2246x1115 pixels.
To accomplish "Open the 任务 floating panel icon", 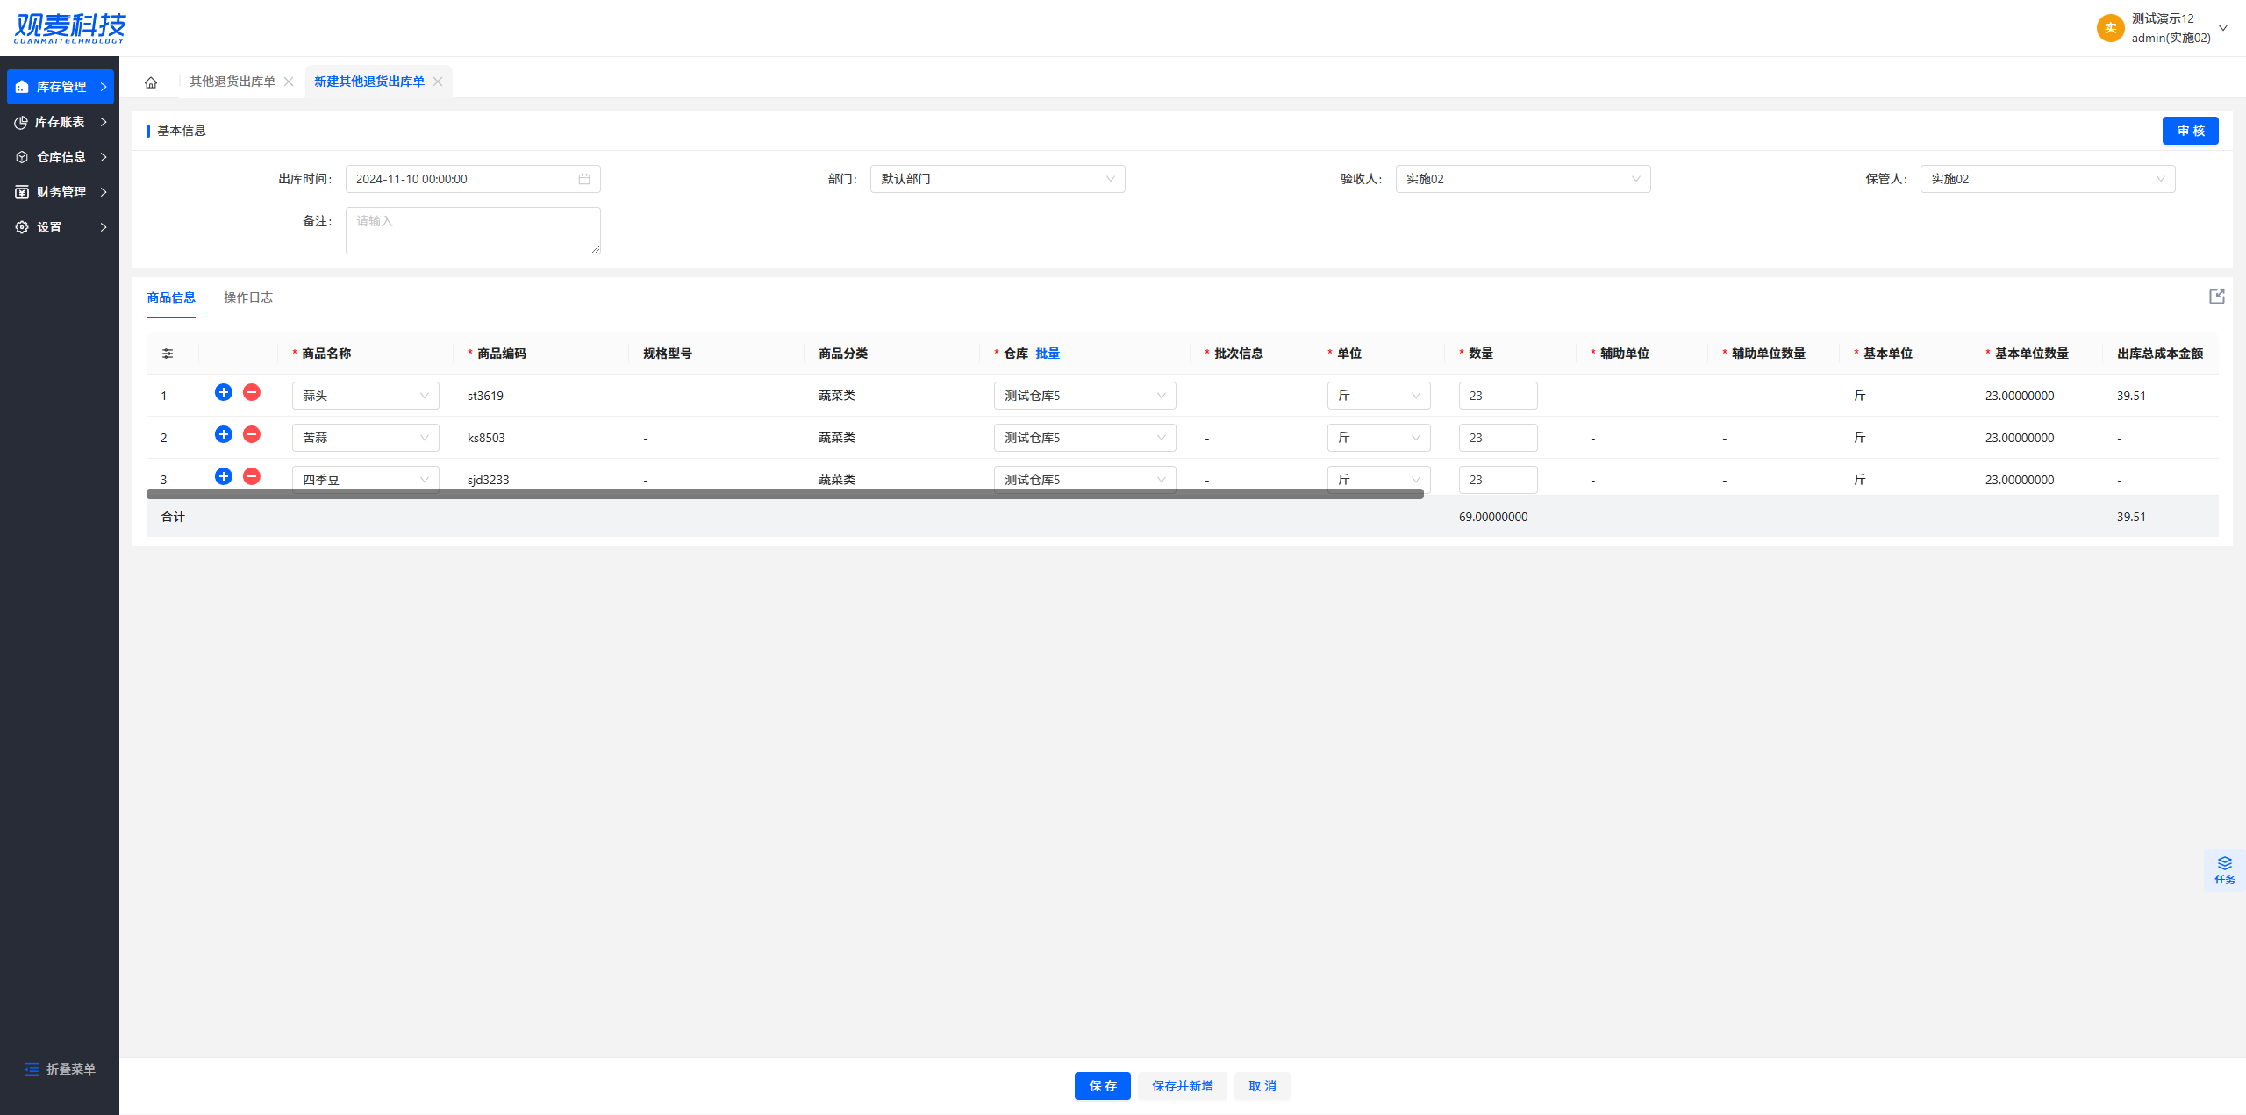I will tap(2224, 869).
